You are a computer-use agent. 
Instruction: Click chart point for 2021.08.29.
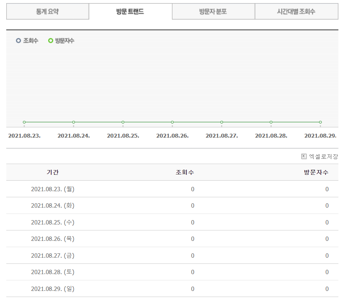pos(320,122)
